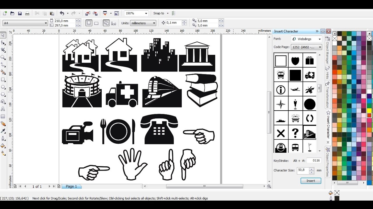Click the Character Size 50,8 field

303,170
